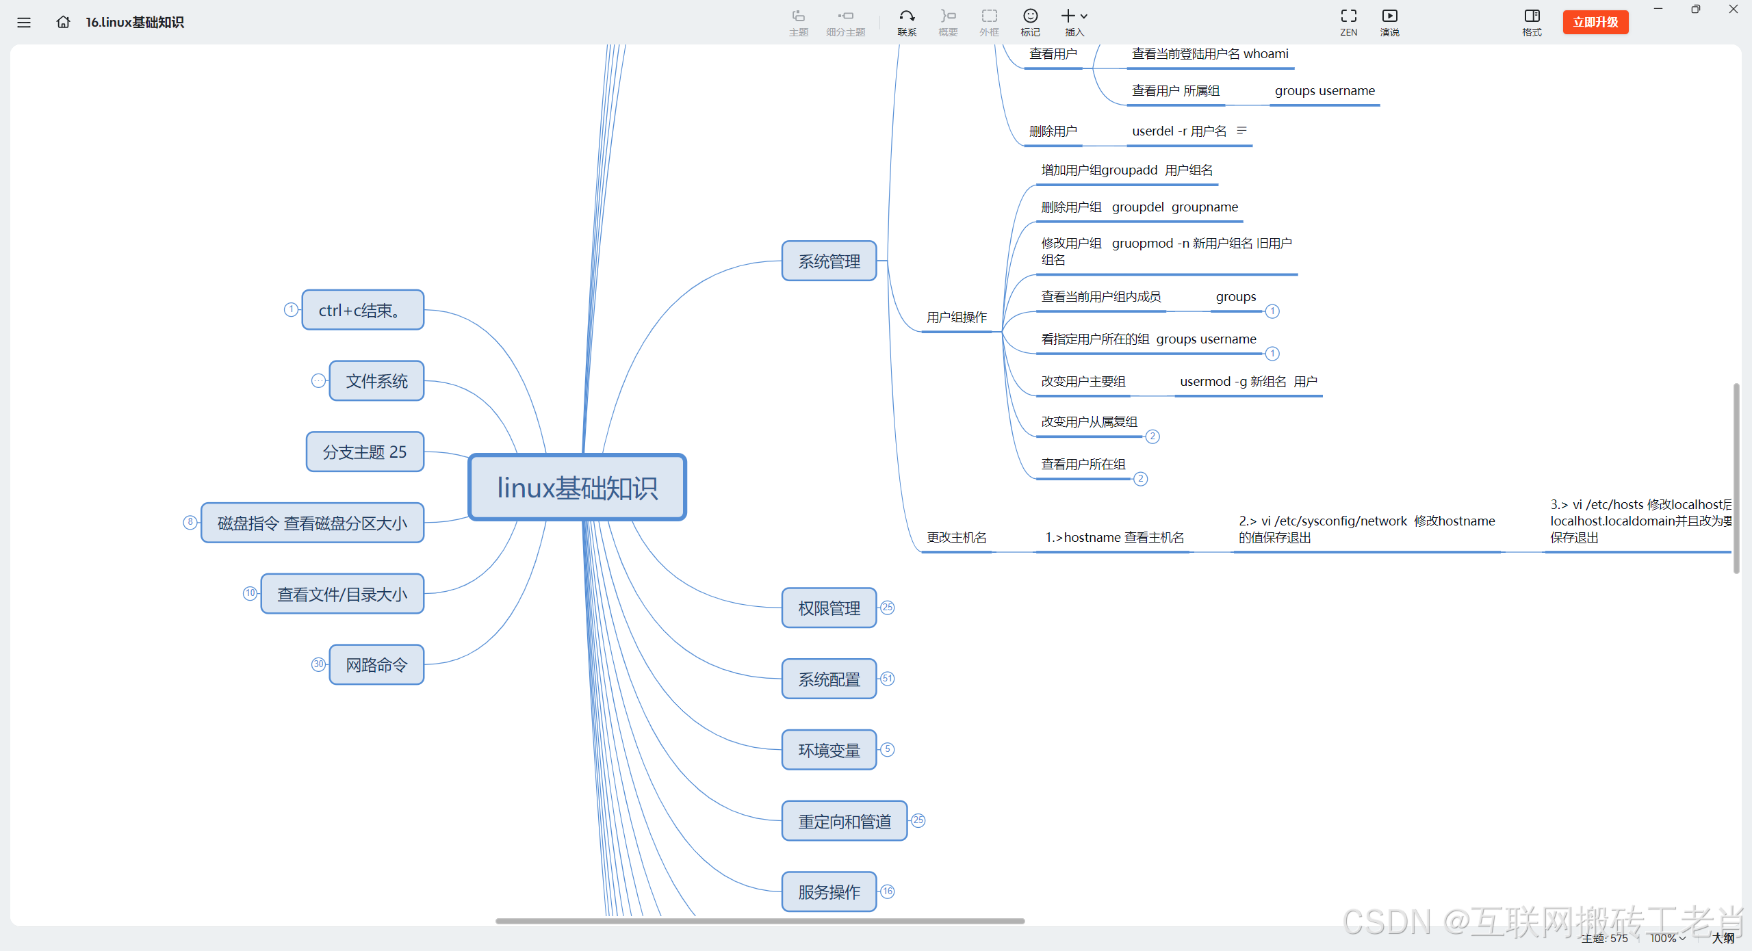Toggle the 格式 format panel
Image resolution: width=1752 pixels, height=951 pixels.
click(1532, 22)
